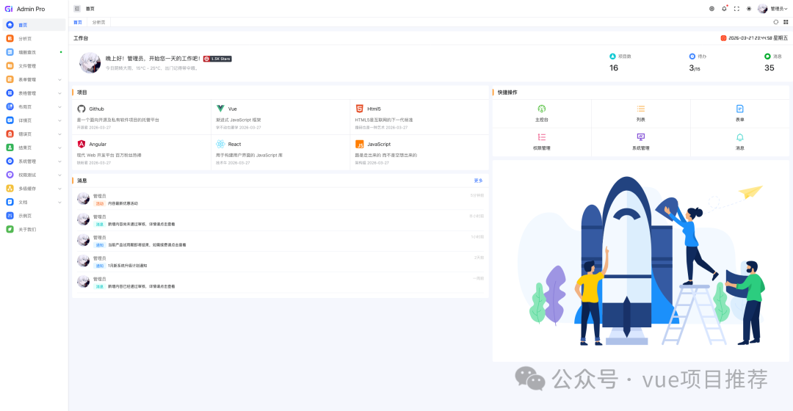Open 更多 messages link
The image size is (793, 411).
(479, 181)
